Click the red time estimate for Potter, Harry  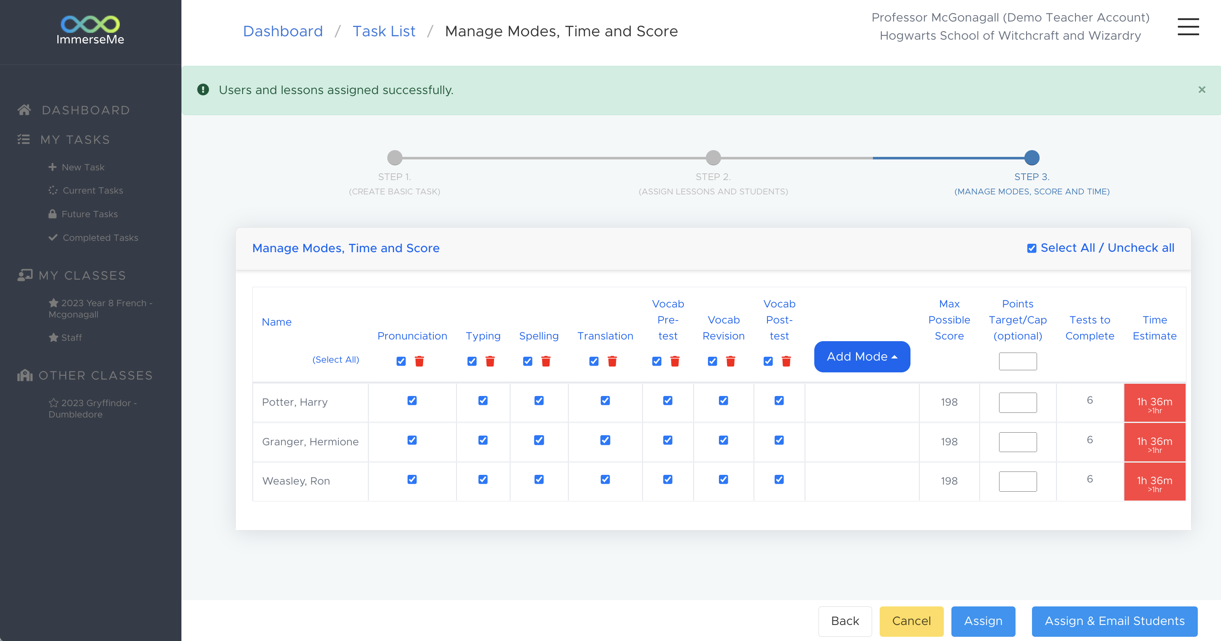pos(1154,403)
